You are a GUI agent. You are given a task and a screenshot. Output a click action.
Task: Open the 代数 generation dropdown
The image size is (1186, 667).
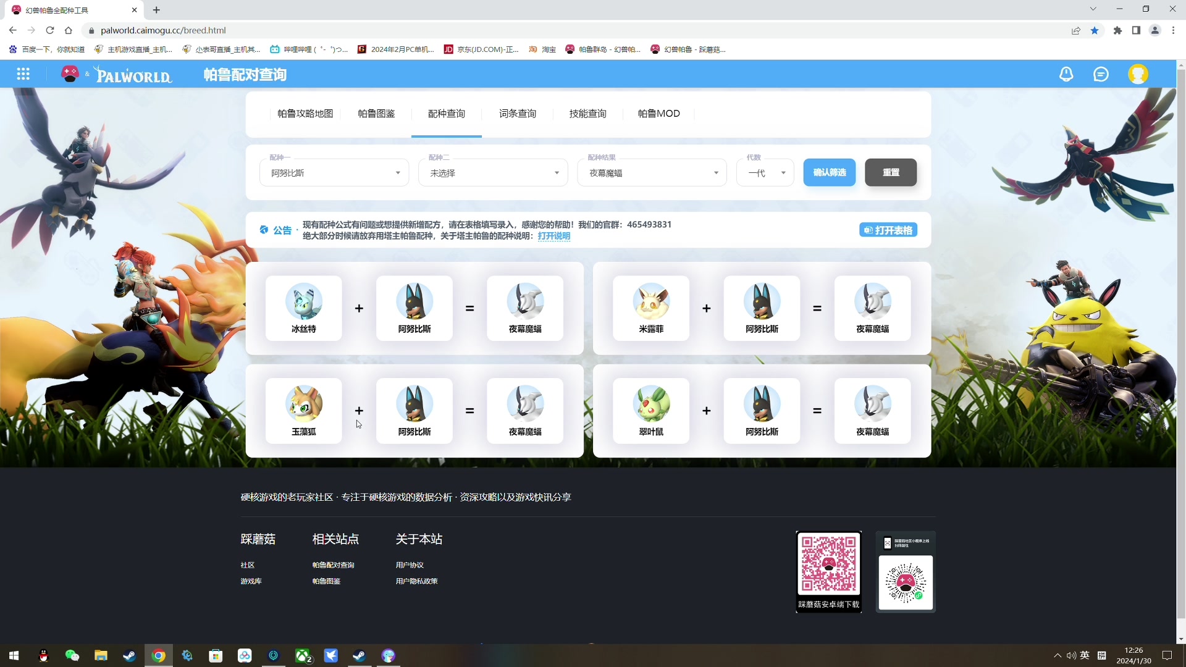(765, 173)
